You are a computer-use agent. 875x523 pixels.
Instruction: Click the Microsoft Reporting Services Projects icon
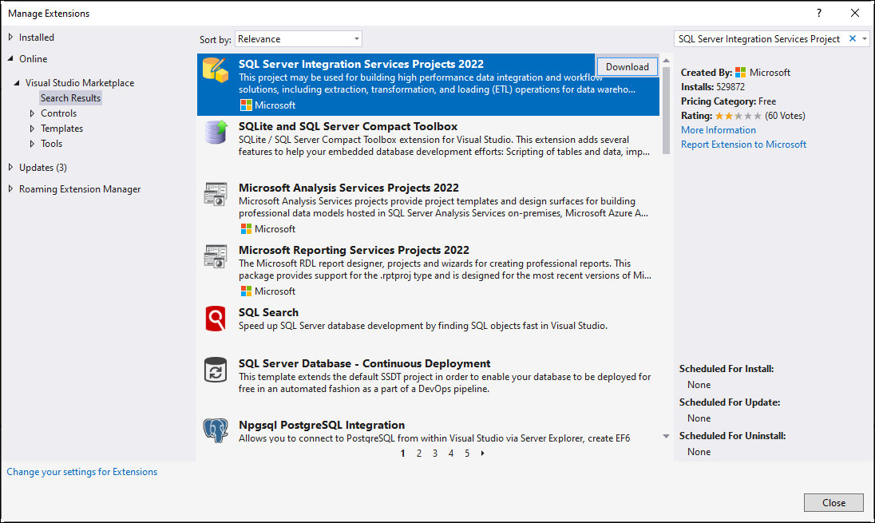click(x=216, y=256)
